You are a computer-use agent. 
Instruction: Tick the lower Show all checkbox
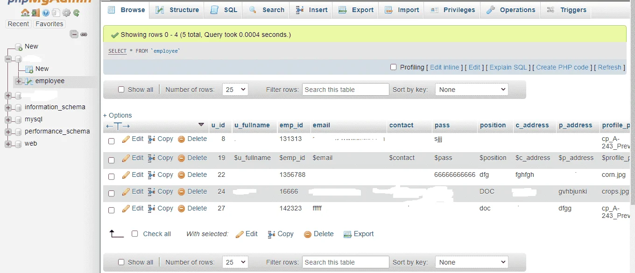121,262
